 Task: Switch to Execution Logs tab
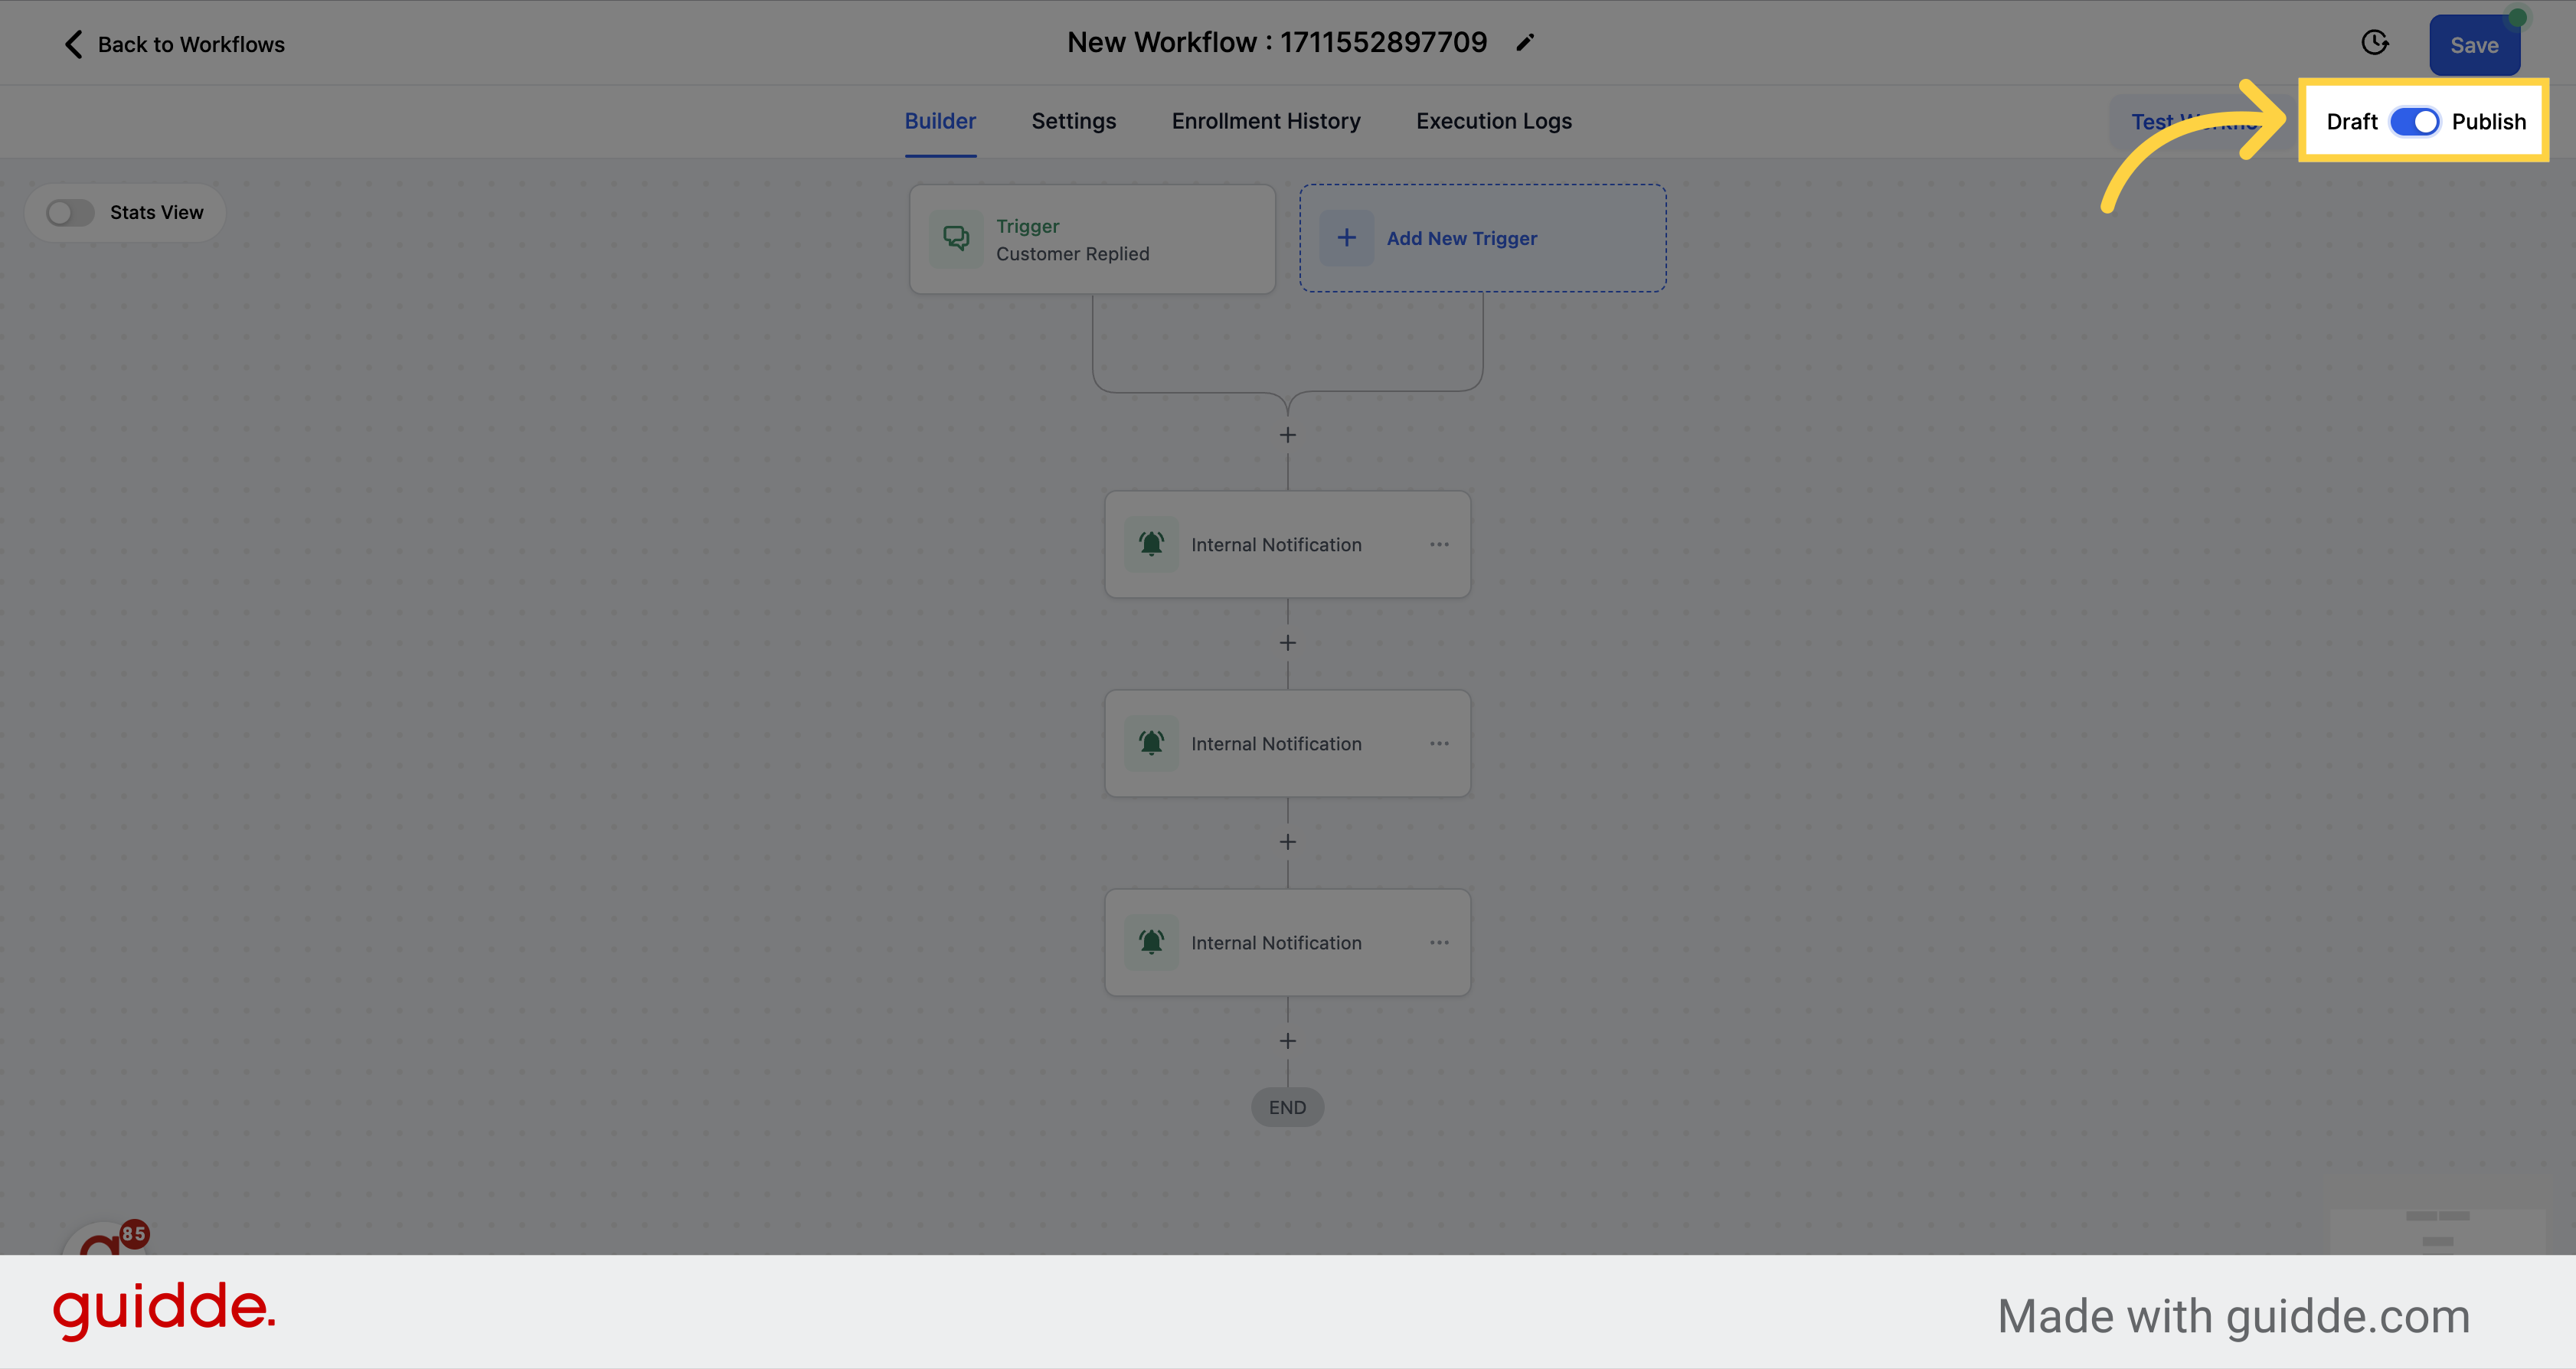click(x=1494, y=121)
